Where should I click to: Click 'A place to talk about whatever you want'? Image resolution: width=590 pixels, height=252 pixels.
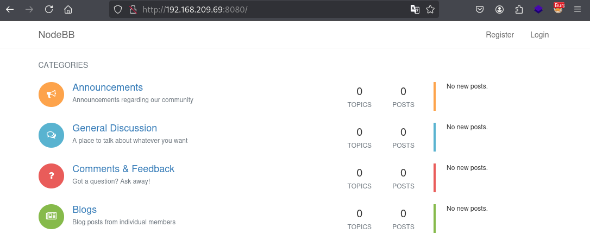pyautogui.click(x=130, y=141)
